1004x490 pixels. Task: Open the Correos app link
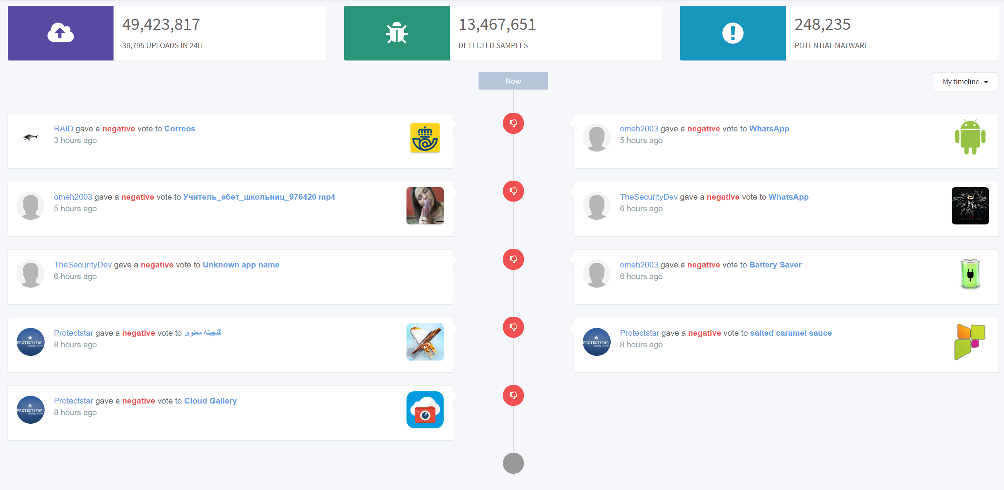(x=179, y=129)
